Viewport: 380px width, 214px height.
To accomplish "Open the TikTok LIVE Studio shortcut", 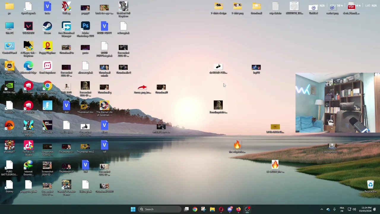I will (28, 148).
